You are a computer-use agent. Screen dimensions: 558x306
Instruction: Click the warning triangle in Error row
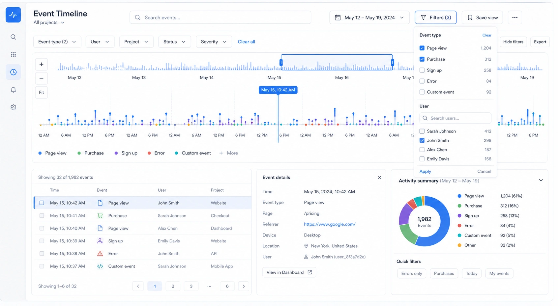[x=100, y=254]
